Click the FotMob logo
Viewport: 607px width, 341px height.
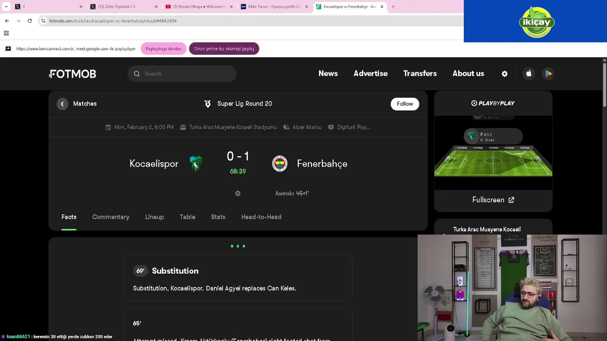[73, 74]
